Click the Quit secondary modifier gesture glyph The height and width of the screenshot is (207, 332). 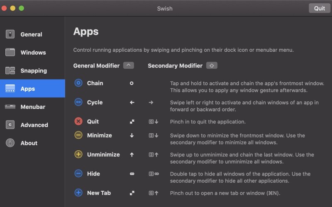pyautogui.click(x=154, y=122)
